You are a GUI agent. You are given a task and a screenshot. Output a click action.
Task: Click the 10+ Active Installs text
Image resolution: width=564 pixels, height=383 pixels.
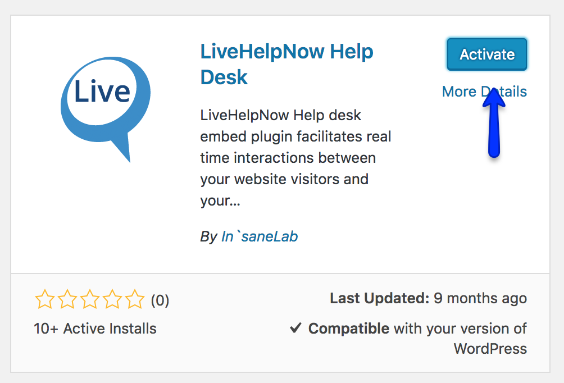(x=95, y=329)
